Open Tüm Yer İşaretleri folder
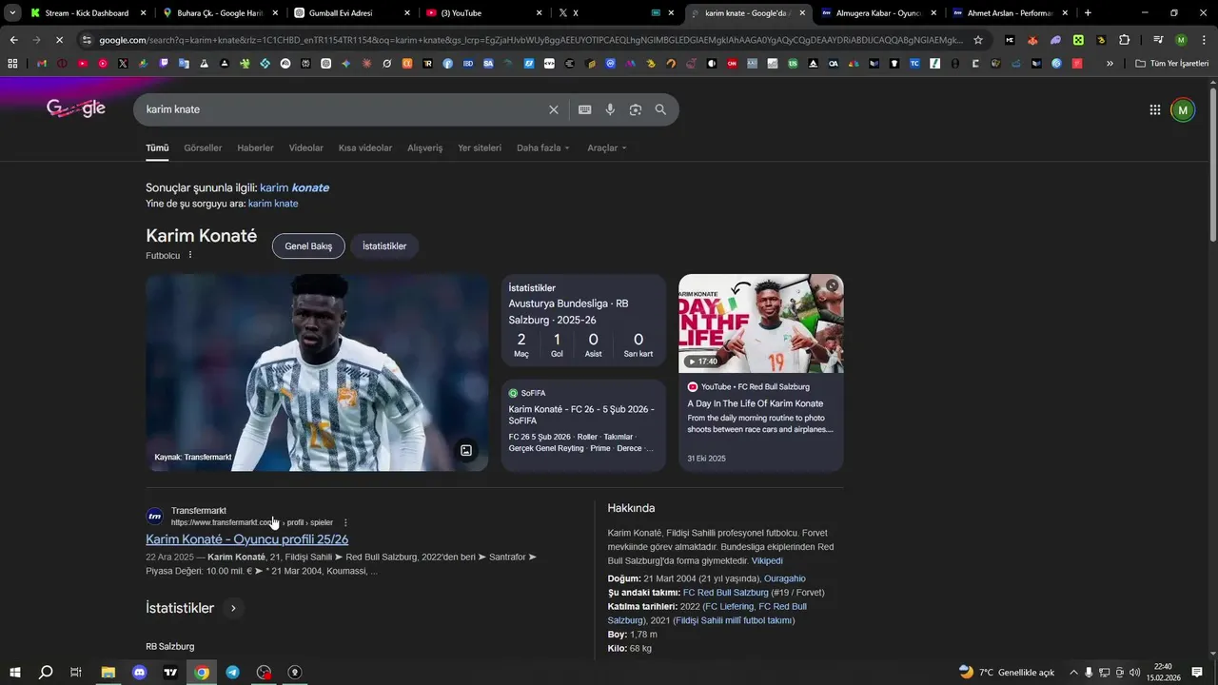This screenshot has height=685, width=1218. click(1171, 63)
